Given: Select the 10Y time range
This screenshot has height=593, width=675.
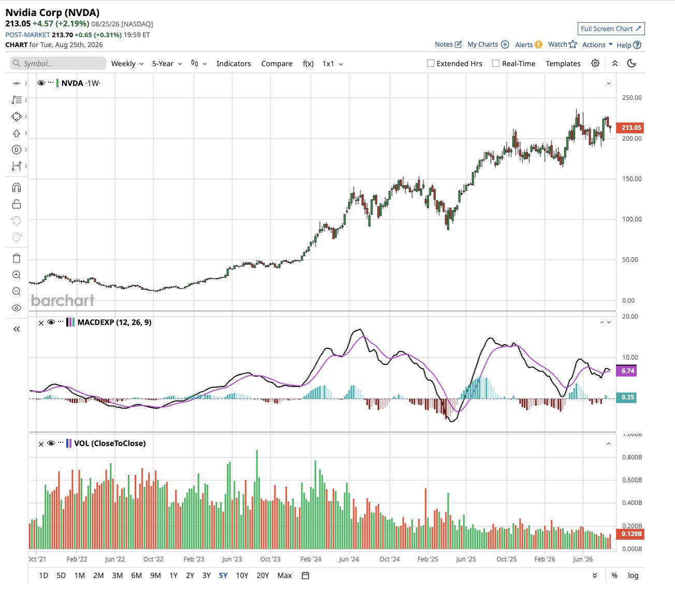Looking at the screenshot, I should [x=242, y=575].
